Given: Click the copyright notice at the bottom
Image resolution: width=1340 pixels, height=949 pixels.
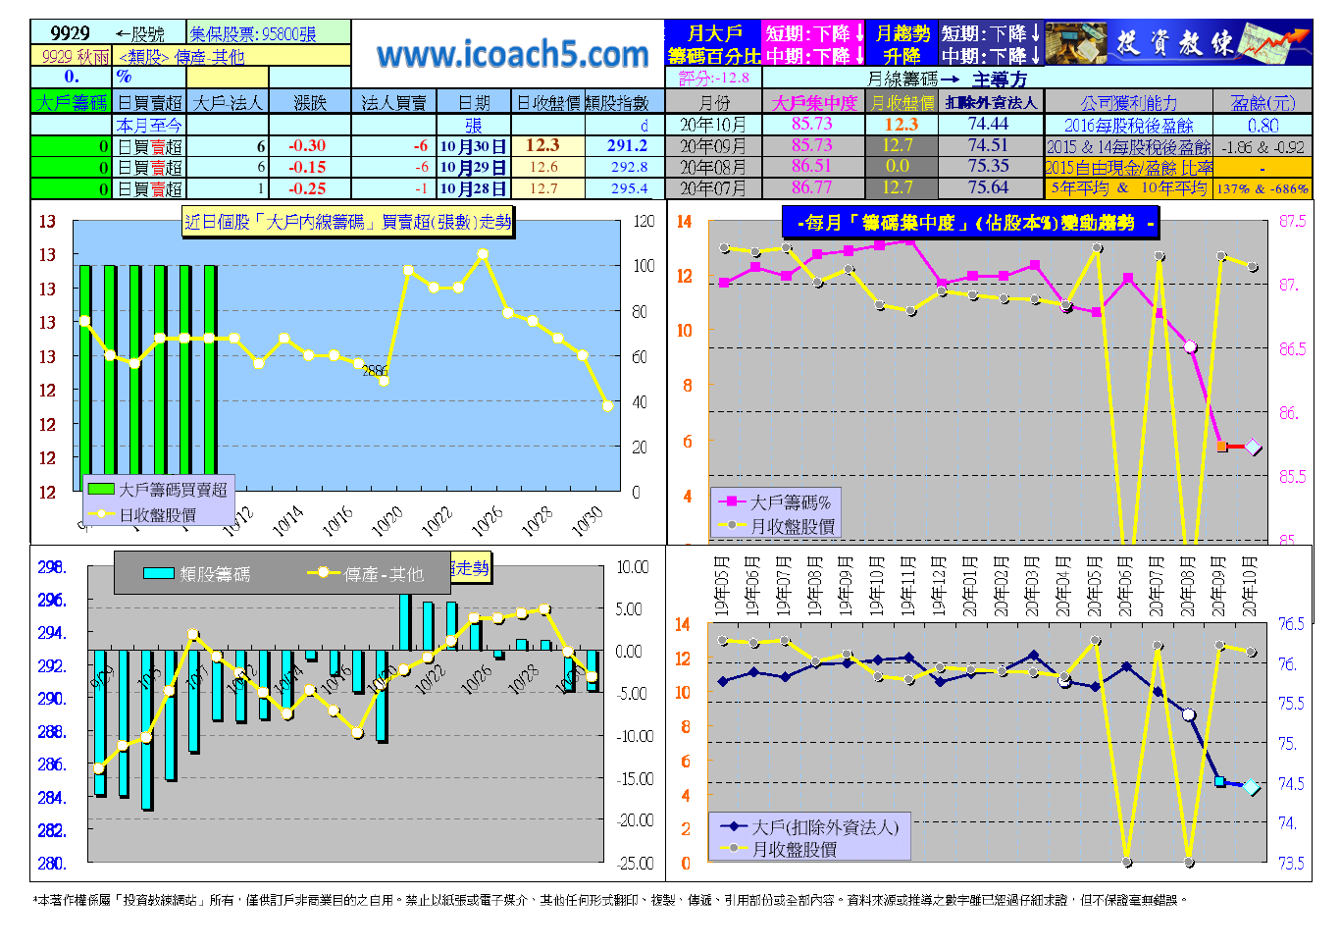Looking at the screenshot, I should click(x=609, y=899).
